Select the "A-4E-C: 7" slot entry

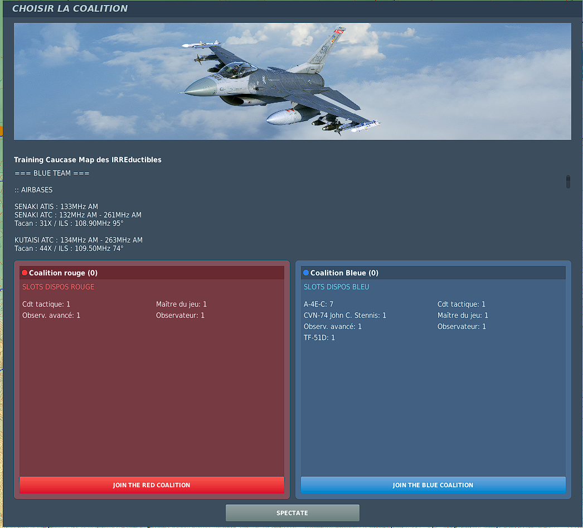tap(319, 304)
